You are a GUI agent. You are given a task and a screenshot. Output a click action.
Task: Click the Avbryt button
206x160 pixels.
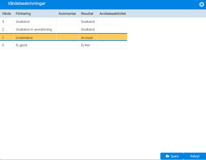195,156
